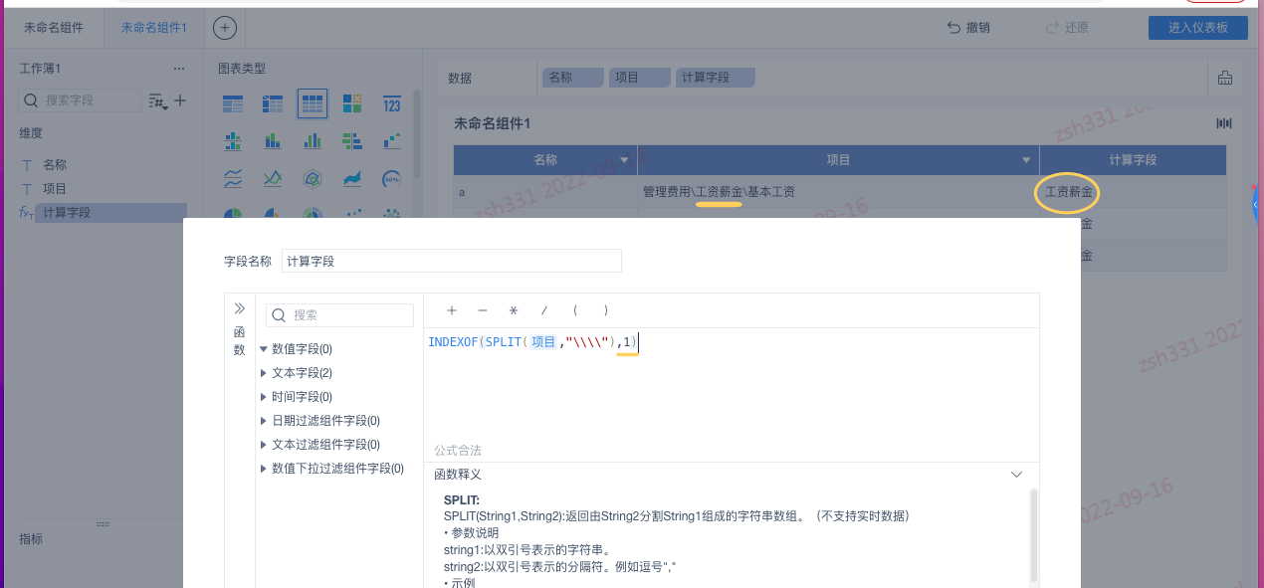Open the 名称 column header dropdown
1264x588 pixels.
[624, 160]
